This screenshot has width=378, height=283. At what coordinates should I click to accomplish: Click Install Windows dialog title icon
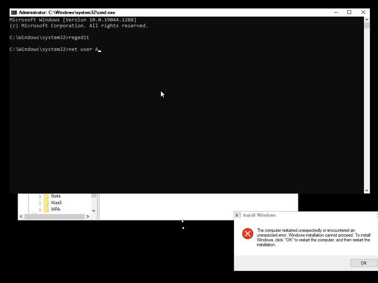(238, 215)
